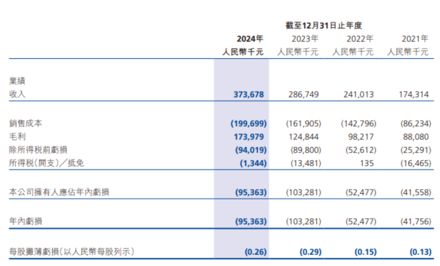
Task: Select the 毛利 row label
Action: tap(17, 136)
